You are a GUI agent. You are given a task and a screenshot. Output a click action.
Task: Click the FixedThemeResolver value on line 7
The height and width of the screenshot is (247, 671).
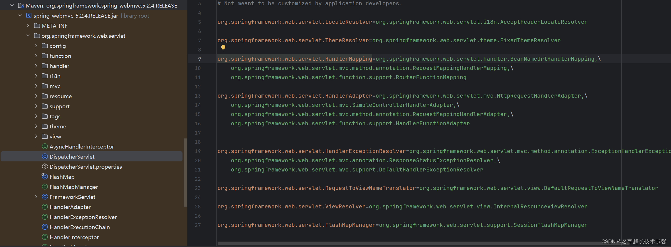530,41
